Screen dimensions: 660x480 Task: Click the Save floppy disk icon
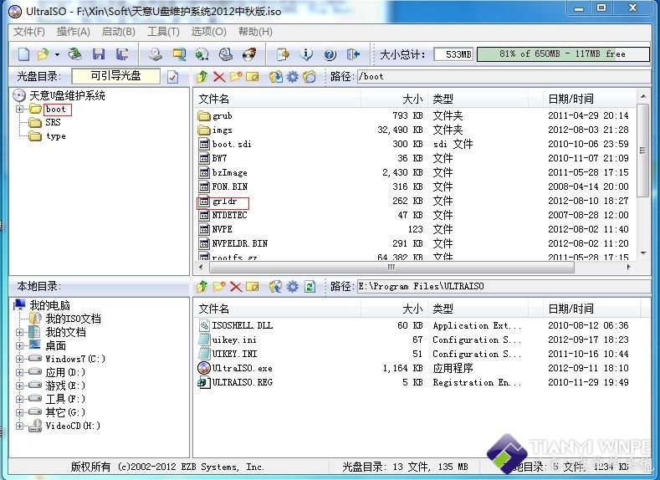(x=99, y=54)
